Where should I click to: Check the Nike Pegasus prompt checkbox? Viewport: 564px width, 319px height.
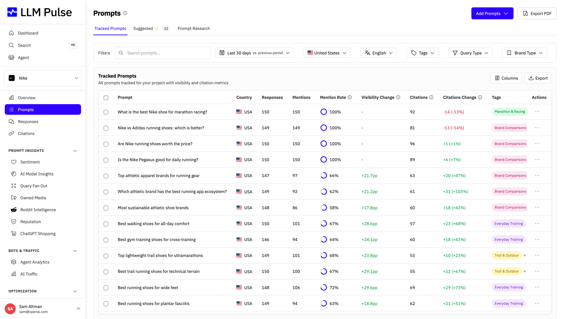(x=106, y=160)
